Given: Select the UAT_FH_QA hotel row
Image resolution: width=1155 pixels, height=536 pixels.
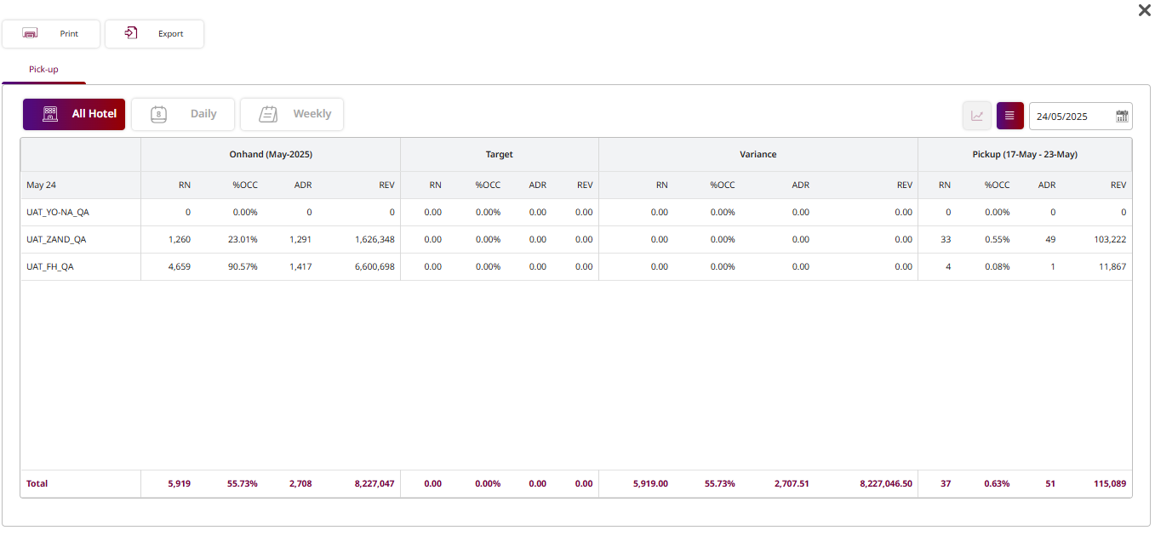Looking at the screenshot, I should [50, 267].
